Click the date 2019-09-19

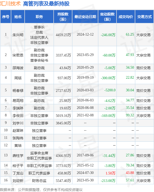pyautogui.click(x=85, y=77)
